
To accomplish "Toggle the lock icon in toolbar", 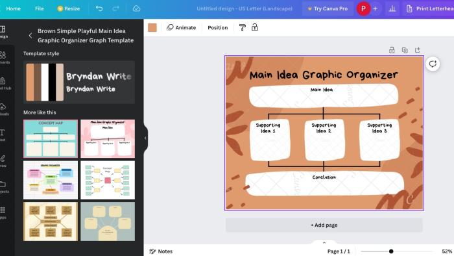I will click(254, 27).
